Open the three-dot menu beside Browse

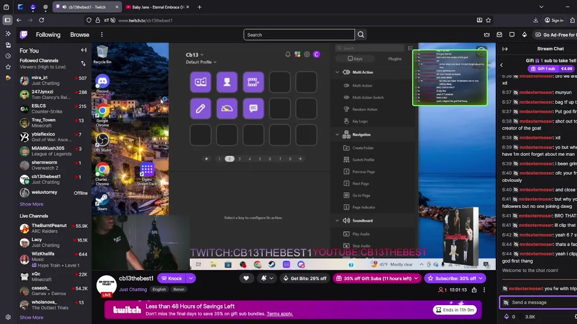(x=102, y=35)
